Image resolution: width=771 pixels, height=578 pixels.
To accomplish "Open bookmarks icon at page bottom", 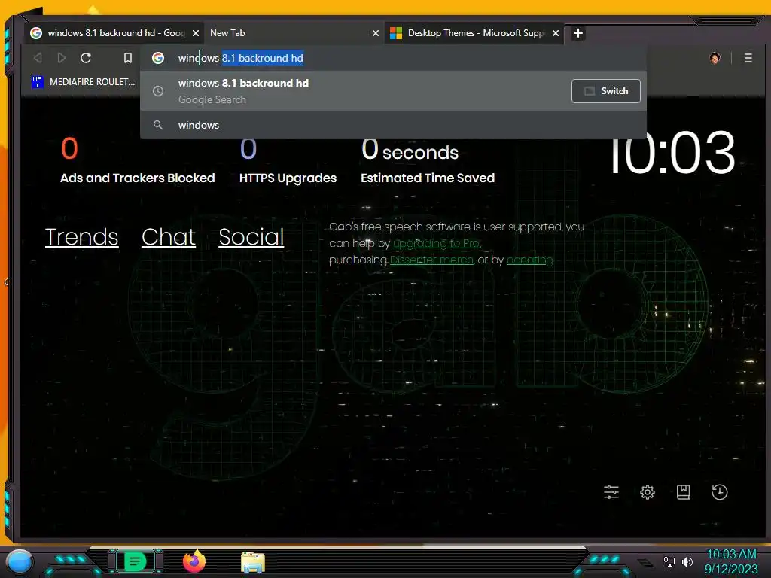I will (x=684, y=492).
